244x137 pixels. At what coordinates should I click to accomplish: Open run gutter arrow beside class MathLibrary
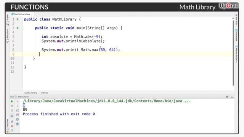pyautogui.click(x=18, y=19)
